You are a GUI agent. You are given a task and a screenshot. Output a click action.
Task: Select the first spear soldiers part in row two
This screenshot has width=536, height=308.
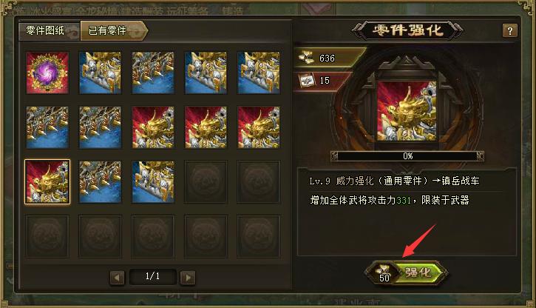click(47, 127)
